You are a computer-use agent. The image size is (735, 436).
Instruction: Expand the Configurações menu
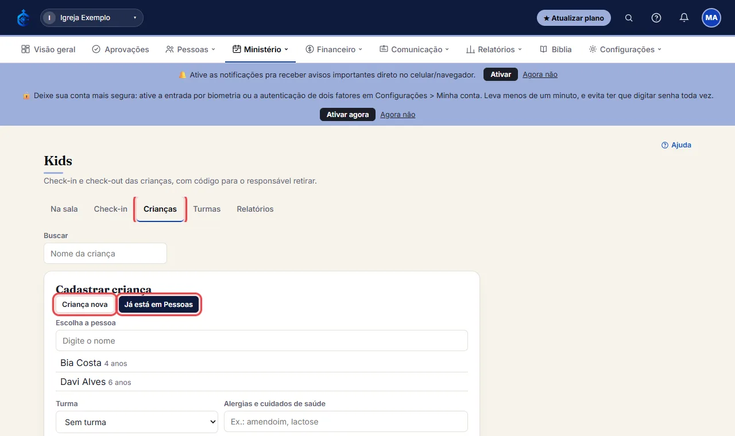[625, 49]
